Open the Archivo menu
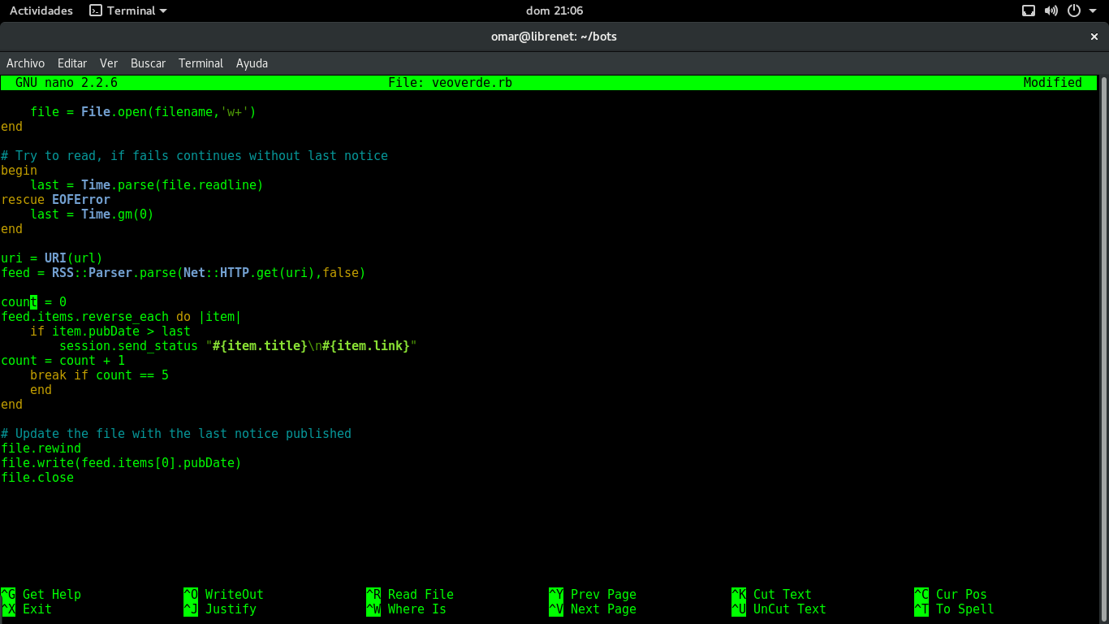 coord(25,63)
